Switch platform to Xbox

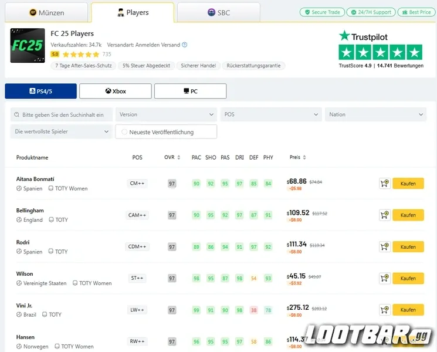click(x=116, y=91)
